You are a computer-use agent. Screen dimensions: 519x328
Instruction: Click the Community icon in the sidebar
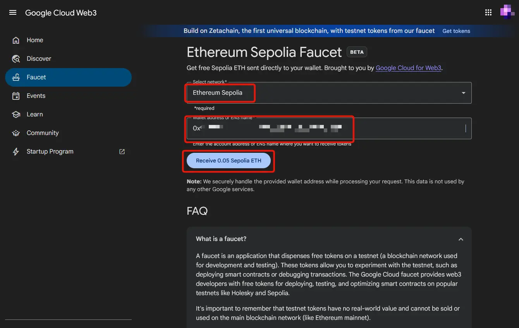[x=16, y=133]
